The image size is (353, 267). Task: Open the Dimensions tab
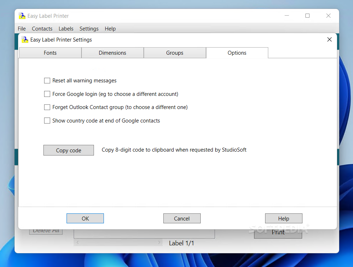point(112,53)
